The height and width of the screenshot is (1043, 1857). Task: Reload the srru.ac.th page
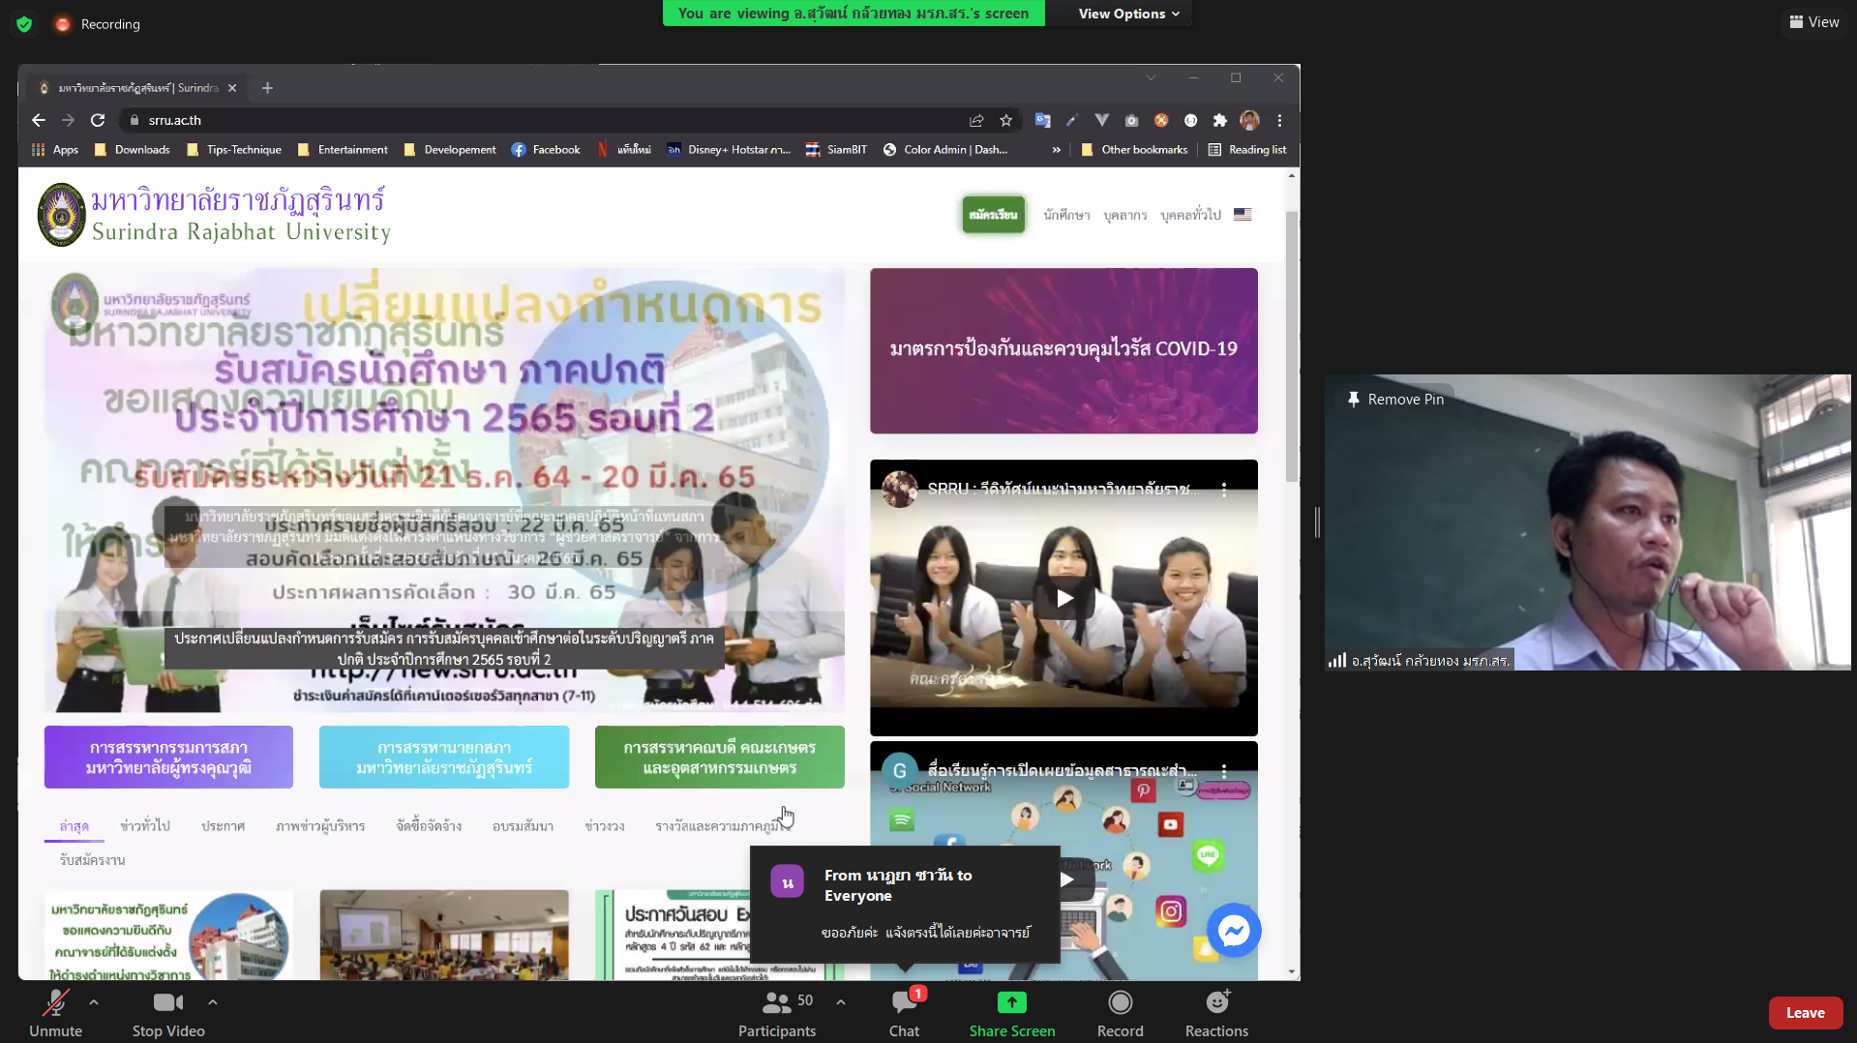[98, 121]
